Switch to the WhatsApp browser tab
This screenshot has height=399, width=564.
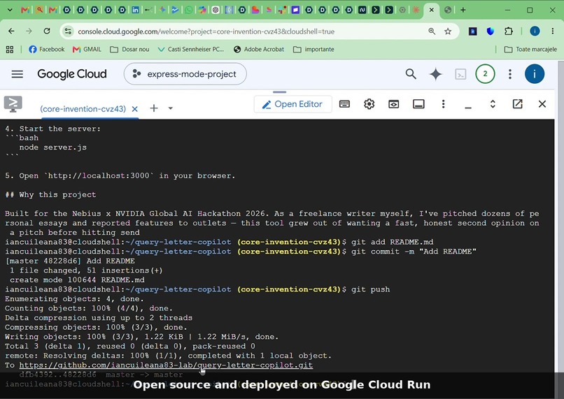click(x=188, y=10)
